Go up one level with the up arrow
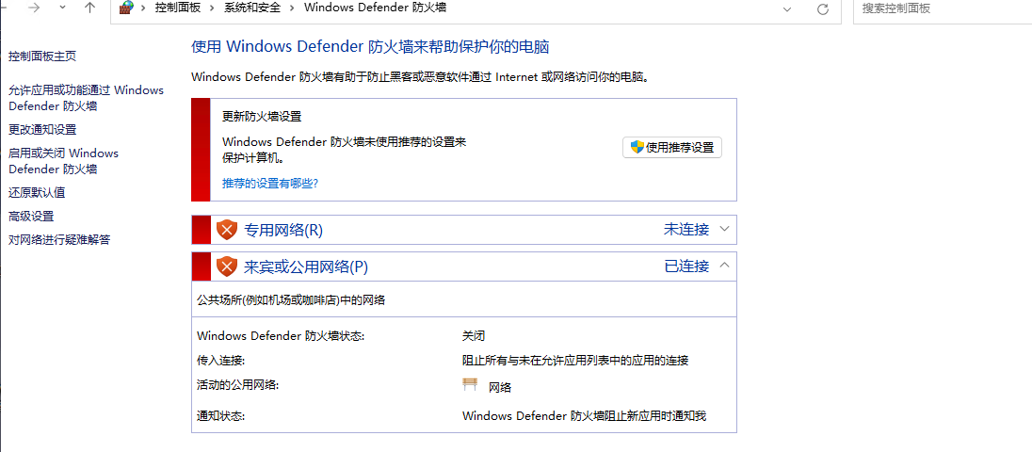The width and height of the screenshot is (1032, 452). point(90,8)
